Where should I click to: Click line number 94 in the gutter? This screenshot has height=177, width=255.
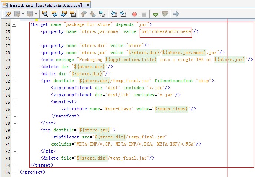[7, 166]
